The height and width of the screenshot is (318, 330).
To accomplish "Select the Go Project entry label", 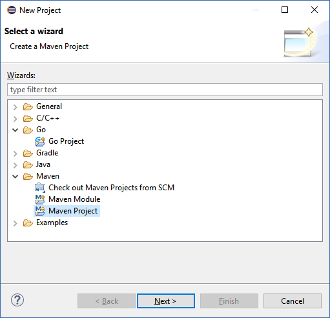I will [66, 141].
